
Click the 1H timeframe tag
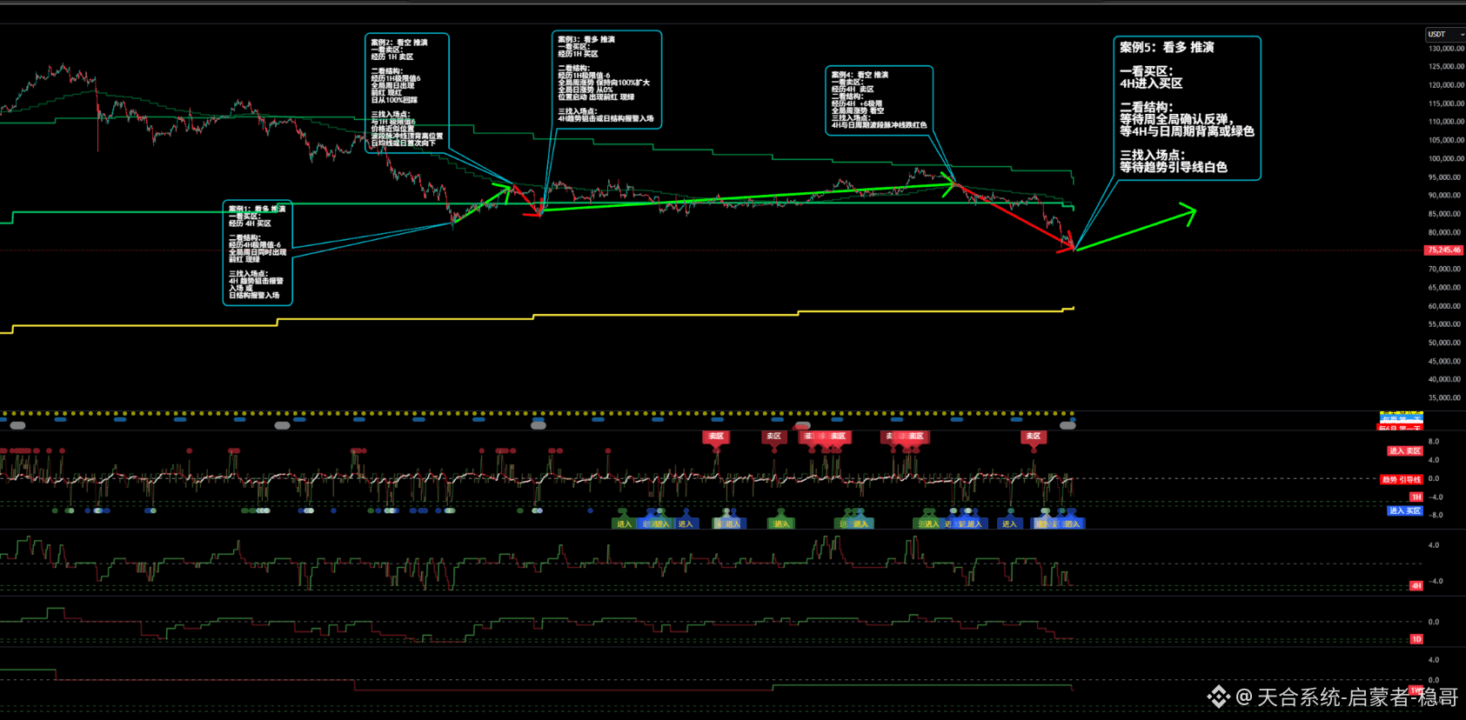(x=1416, y=497)
